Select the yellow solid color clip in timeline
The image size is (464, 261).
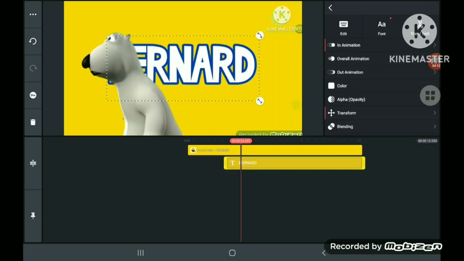click(275, 150)
